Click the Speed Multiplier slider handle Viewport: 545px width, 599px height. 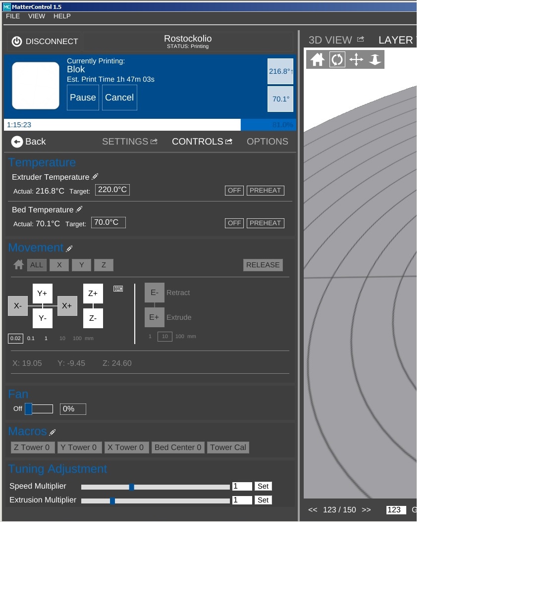(132, 487)
